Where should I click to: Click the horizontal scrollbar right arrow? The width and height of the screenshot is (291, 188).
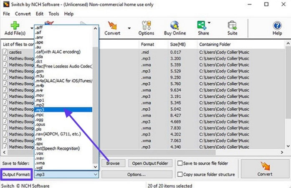(x=282, y=152)
